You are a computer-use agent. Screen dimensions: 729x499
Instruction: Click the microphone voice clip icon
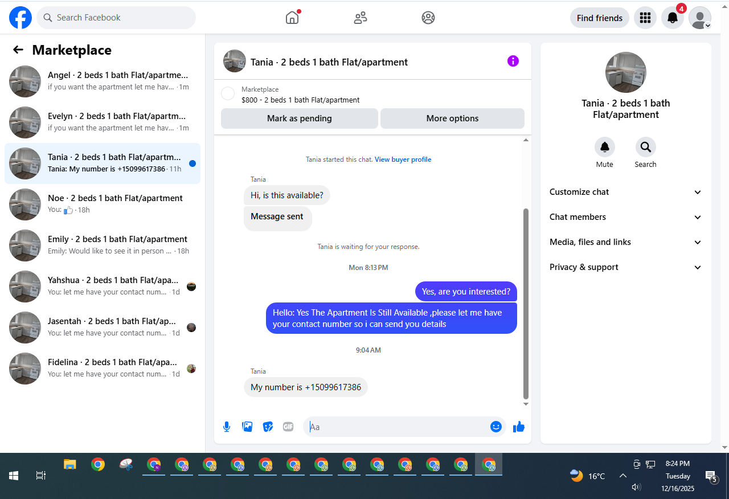[x=227, y=427]
